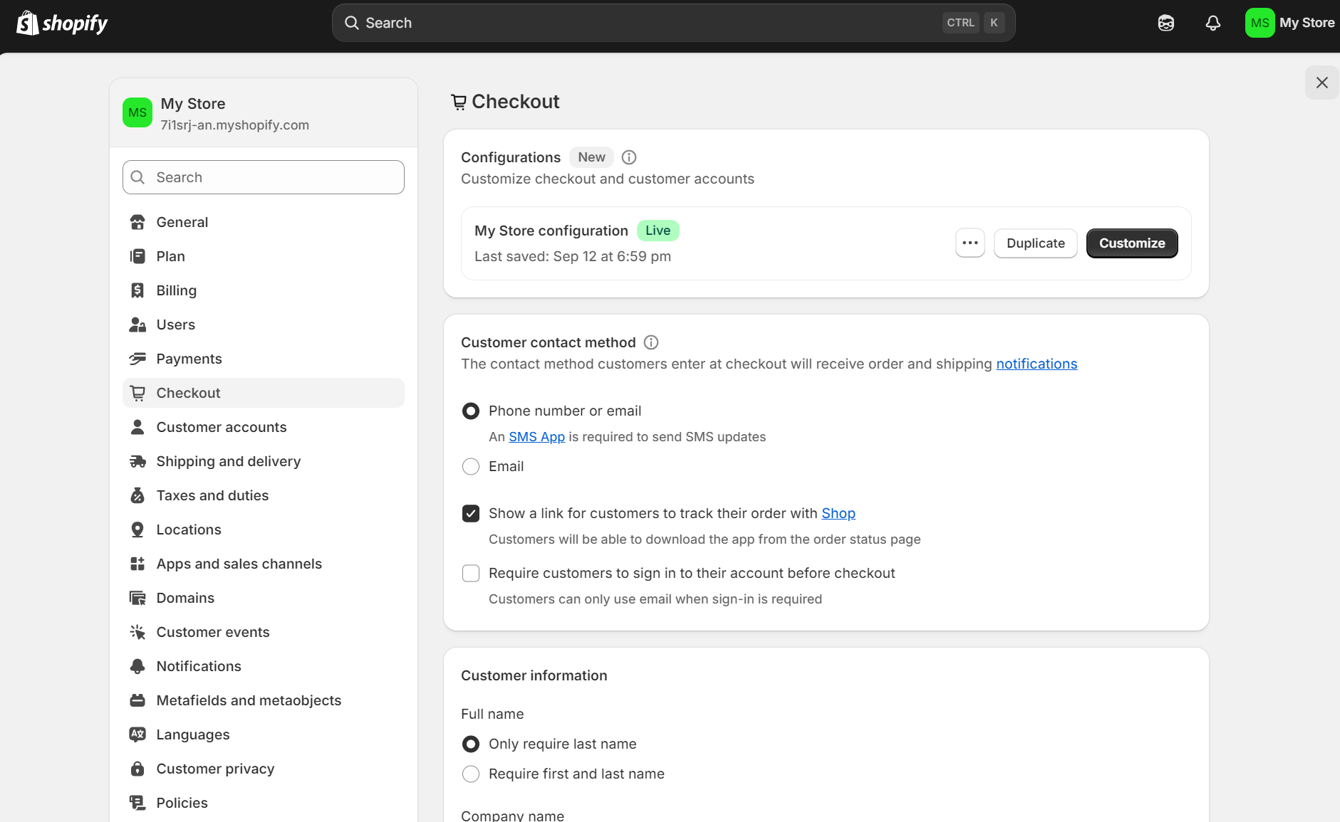Viewport: 1340px width, 822px height.
Task: Click the Shipping and delivery truck icon
Action: (x=137, y=461)
